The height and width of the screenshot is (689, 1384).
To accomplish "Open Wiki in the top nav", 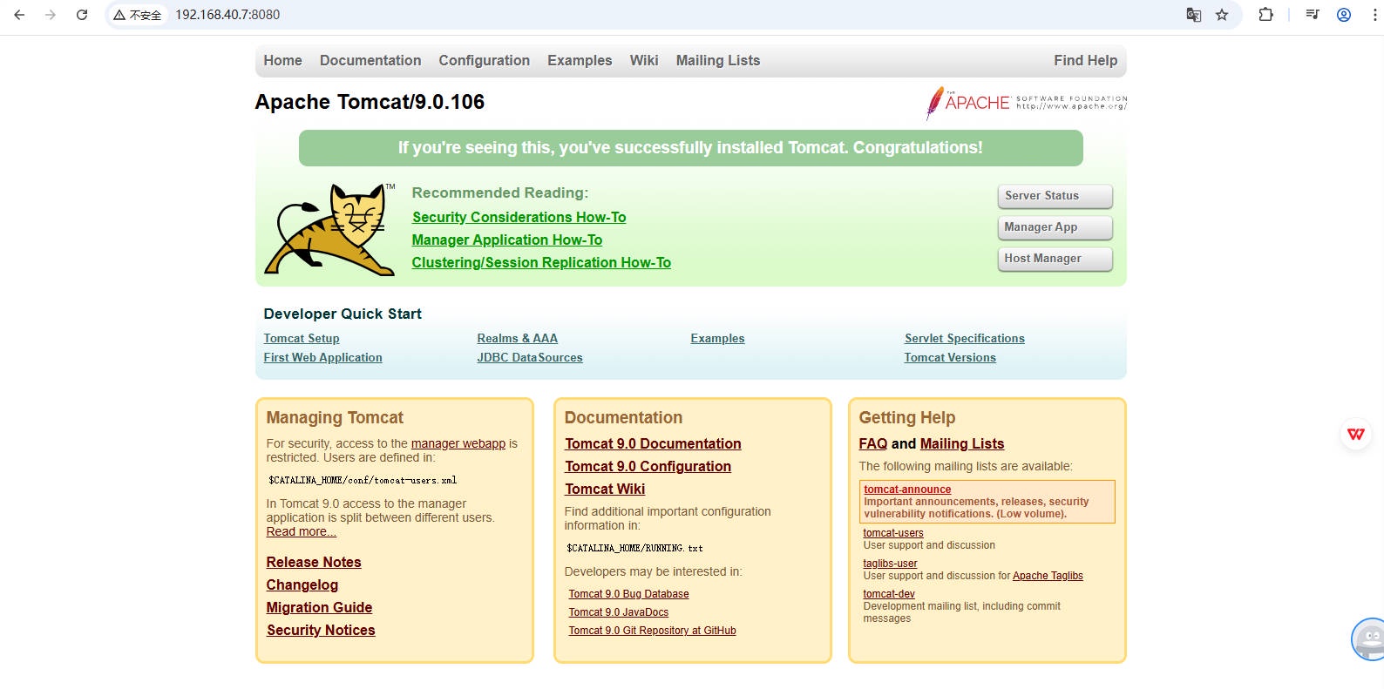I will [644, 60].
